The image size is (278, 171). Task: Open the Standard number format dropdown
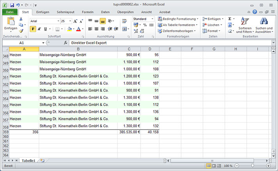click(x=152, y=19)
